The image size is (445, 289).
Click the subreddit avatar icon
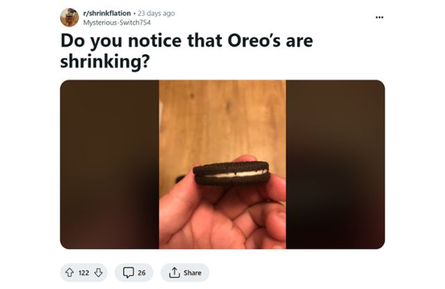click(x=69, y=17)
